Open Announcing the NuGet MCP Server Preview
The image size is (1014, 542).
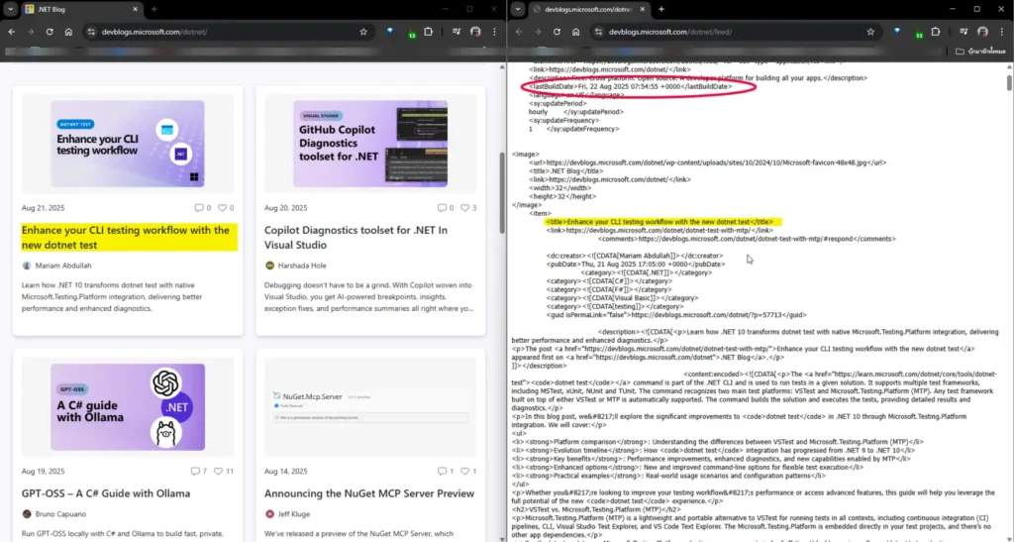(369, 493)
